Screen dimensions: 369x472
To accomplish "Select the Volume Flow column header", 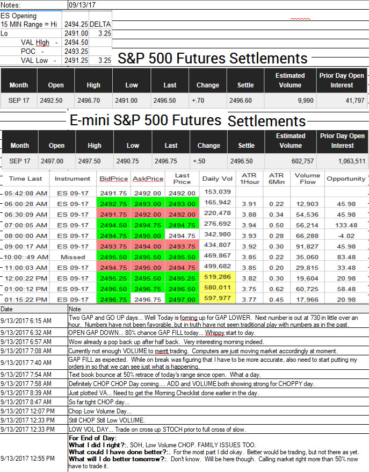I will 307,178.
